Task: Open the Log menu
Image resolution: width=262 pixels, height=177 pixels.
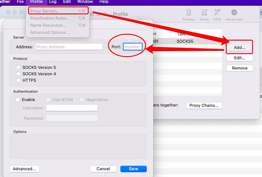Action: point(53,2)
